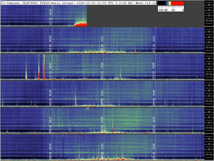214x161 pixels.
Task: Click the SEP-29 06:01 time marker label
Action: pyautogui.click(x=51, y=125)
